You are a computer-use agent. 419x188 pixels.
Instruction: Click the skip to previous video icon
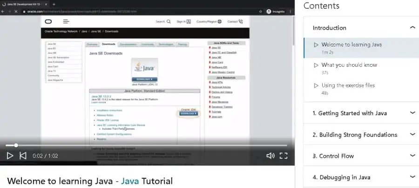[x=23, y=156]
